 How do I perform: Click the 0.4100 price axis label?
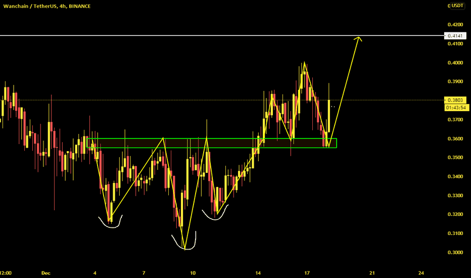(455, 43)
